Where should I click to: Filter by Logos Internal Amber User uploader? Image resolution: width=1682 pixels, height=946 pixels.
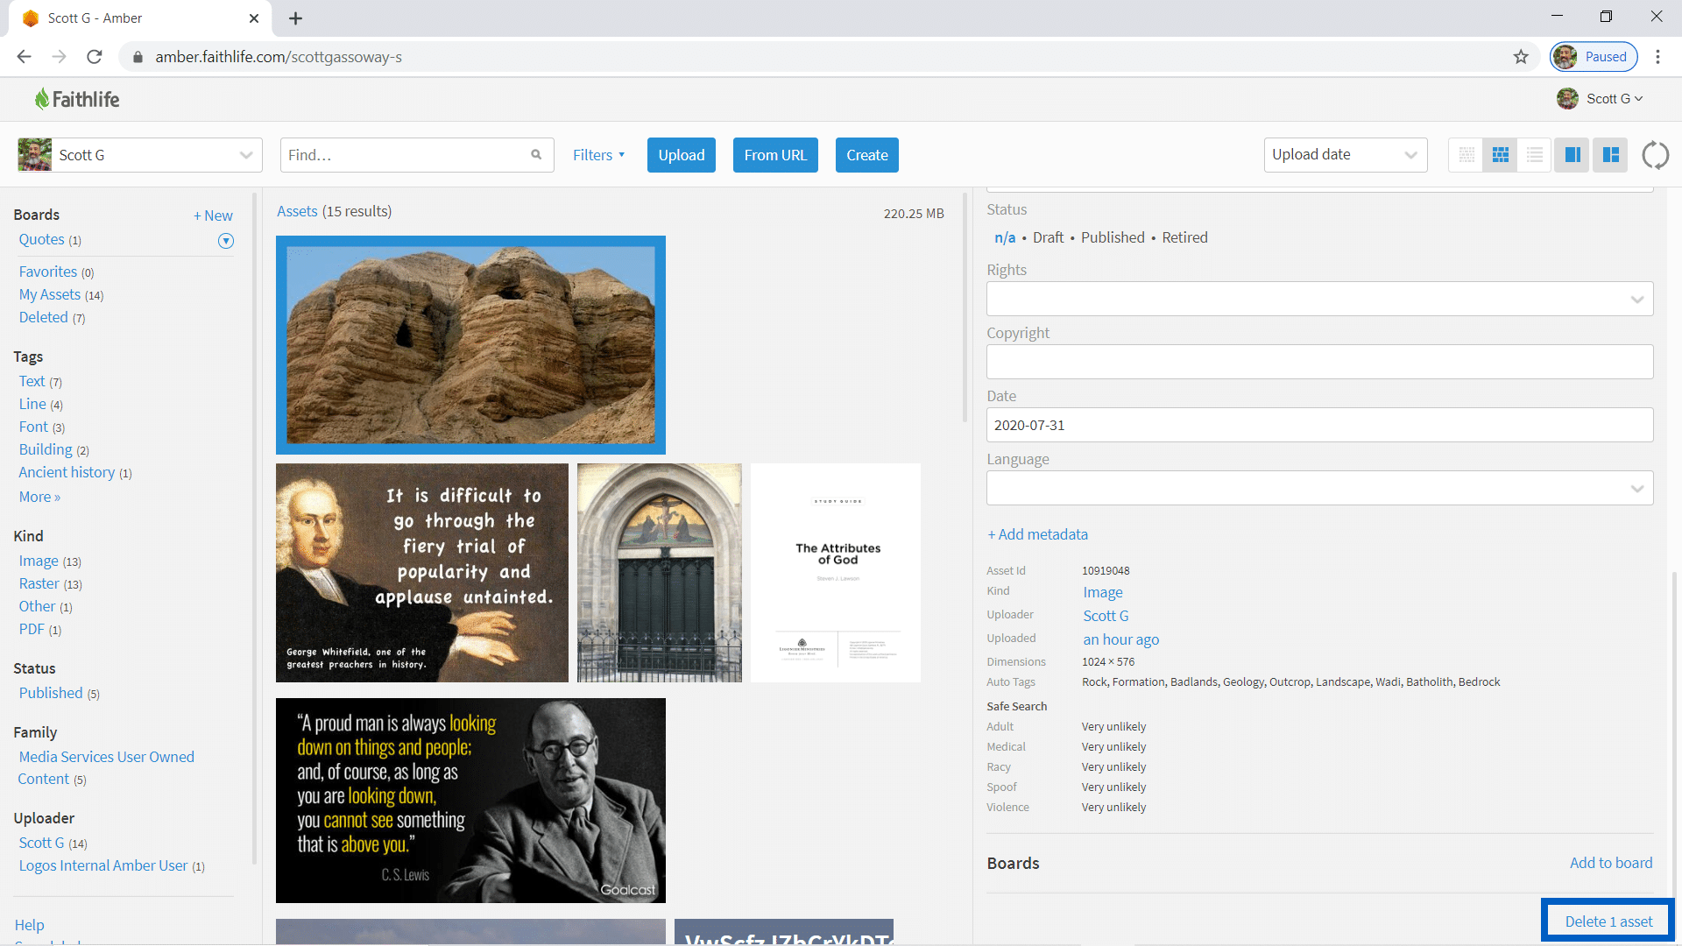[103, 865]
